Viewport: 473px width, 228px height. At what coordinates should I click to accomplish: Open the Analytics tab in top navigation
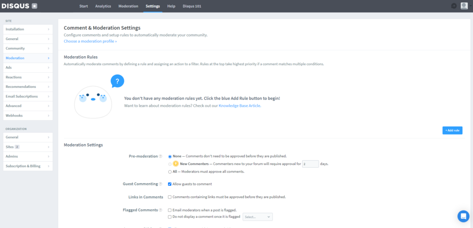[x=103, y=6]
